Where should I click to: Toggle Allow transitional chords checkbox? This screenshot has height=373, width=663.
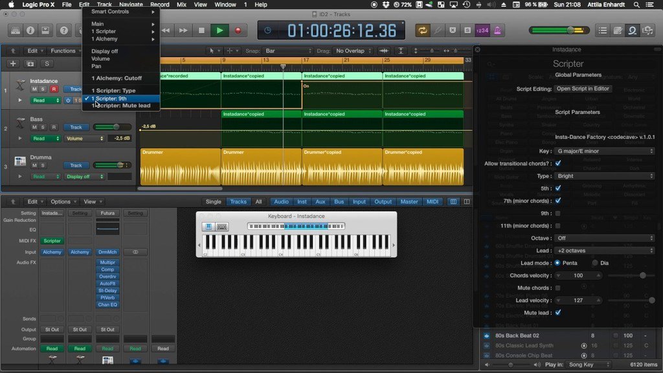[558, 163]
